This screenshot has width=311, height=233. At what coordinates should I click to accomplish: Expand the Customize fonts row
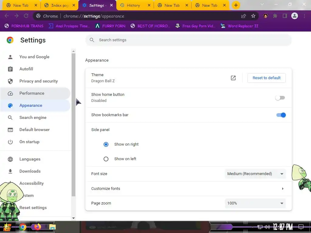(x=188, y=189)
